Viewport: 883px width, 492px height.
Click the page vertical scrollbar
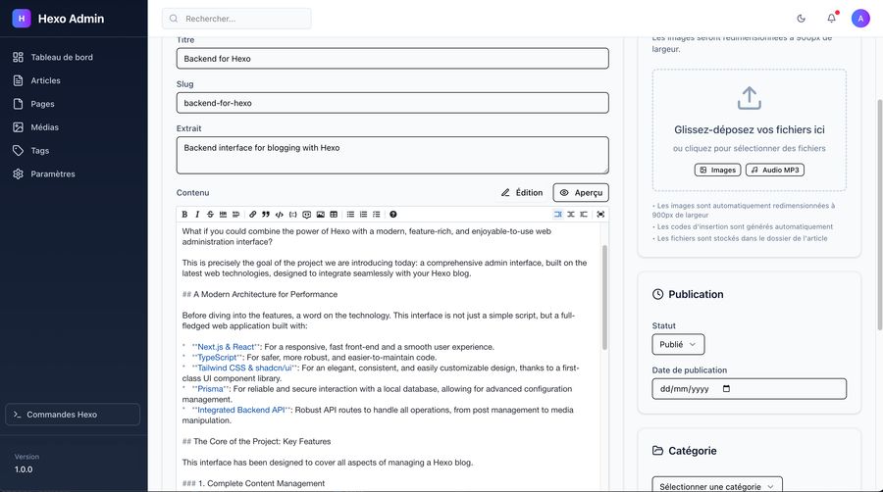click(x=880, y=215)
